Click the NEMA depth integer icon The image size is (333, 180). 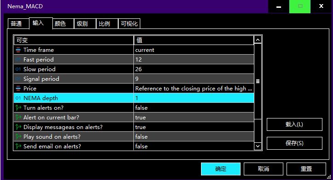(x=18, y=98)
